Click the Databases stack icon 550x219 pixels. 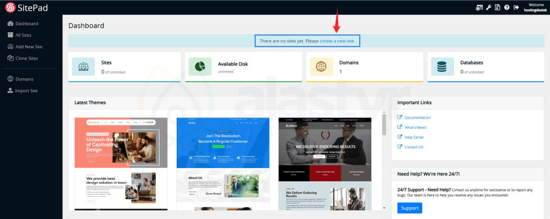443,67
